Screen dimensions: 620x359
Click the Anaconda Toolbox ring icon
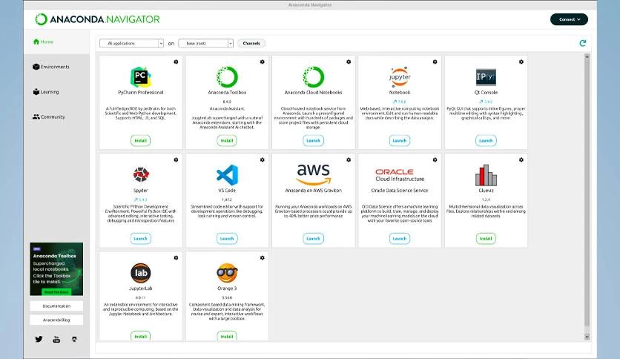(x=227, y=76)
